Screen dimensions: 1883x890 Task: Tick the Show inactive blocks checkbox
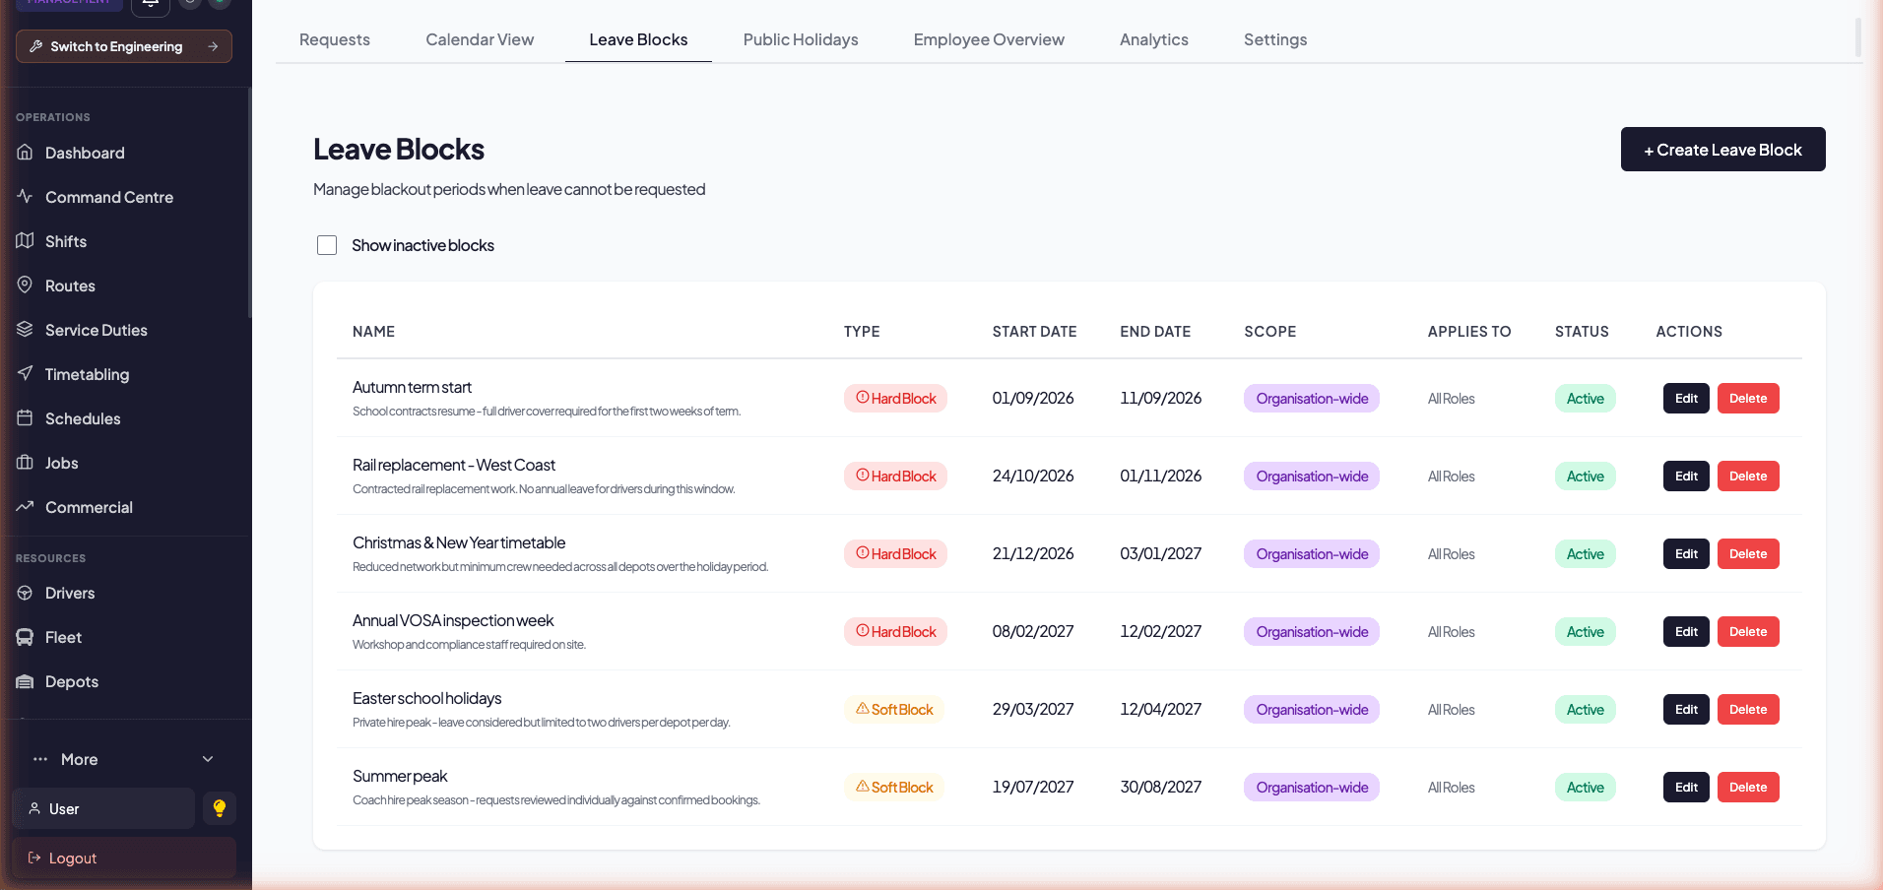coord(327,245)
